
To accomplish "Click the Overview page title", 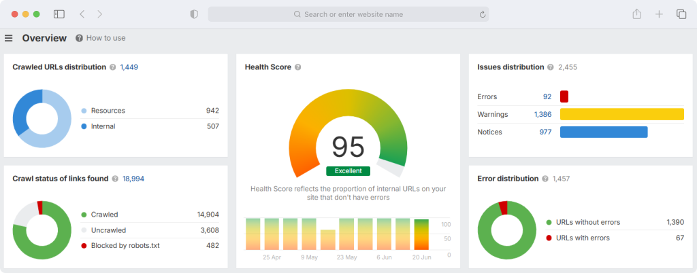I will (x=44, y=38).
